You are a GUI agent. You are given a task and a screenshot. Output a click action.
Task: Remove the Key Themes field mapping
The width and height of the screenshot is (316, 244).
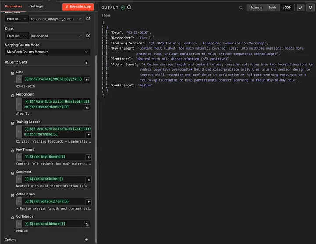12,151
